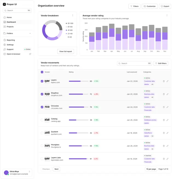Uncheck the Sisyphus vendor checkbox

(42, 94)
